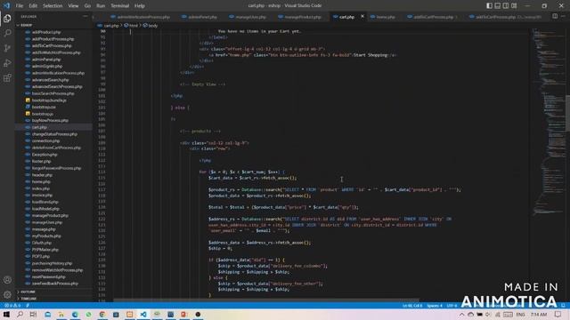This screenshot has width=570, height=320.
Task: Open the Run menu
Action: point(101,6)
